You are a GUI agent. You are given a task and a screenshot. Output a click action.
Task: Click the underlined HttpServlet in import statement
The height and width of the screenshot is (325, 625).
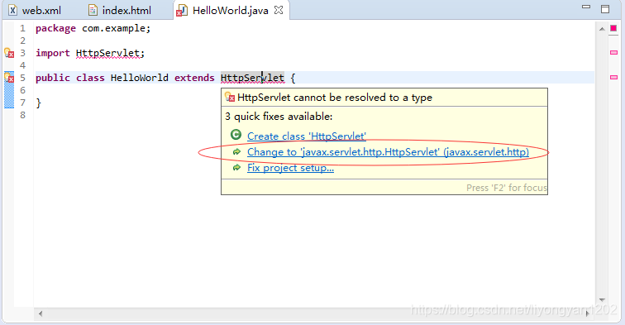(x=107, y=53)
